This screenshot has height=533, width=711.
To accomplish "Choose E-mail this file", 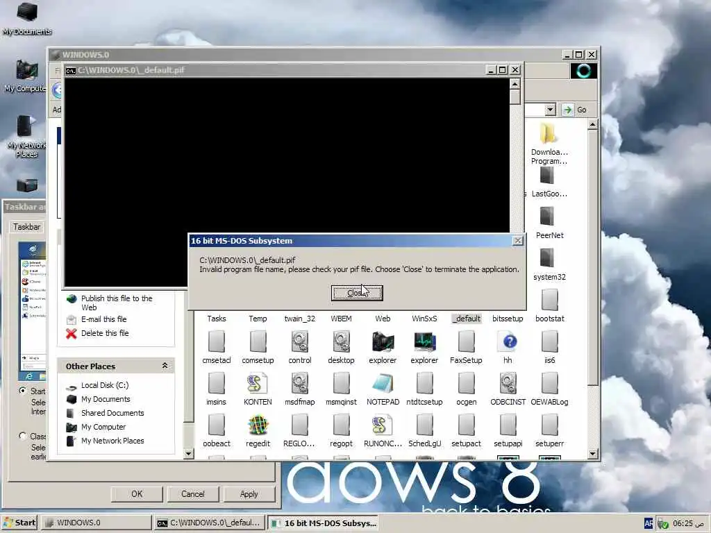I will tap(103, 319).
